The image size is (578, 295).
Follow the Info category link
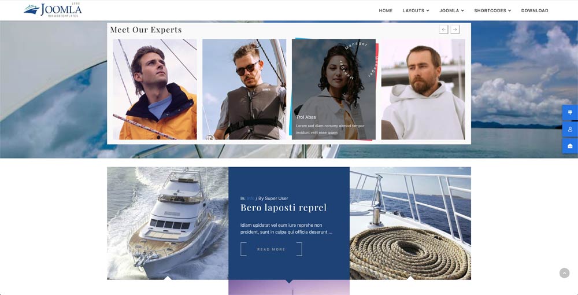[x=250, y=198]
